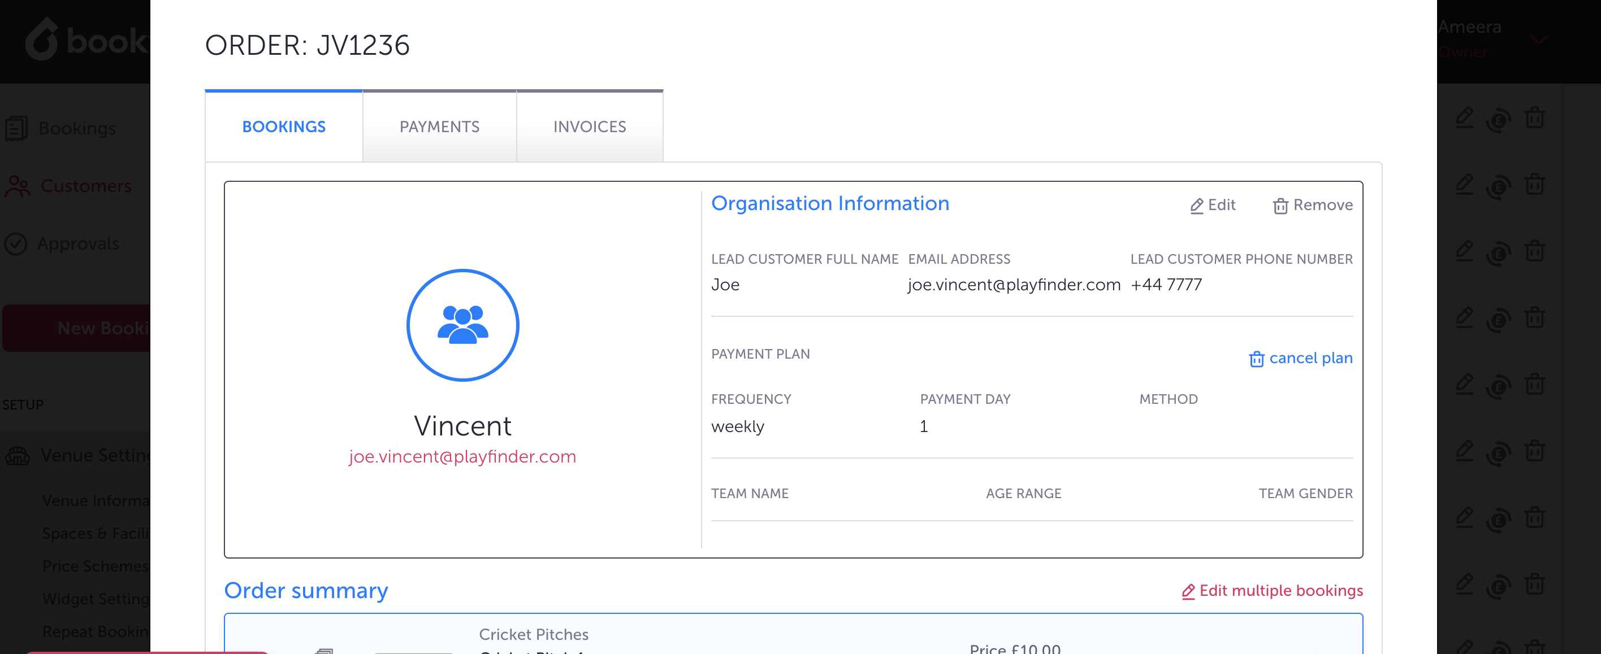The height and width of the screenshot is (654, 1601).
Task: Click the Bookings sidebar icon
Action: tap(16, 129)
